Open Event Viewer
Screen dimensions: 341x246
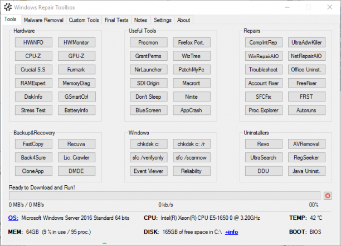(149, 171)
